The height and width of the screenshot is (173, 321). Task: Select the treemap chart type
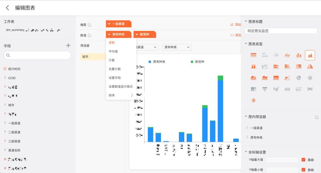coord(254,89)
